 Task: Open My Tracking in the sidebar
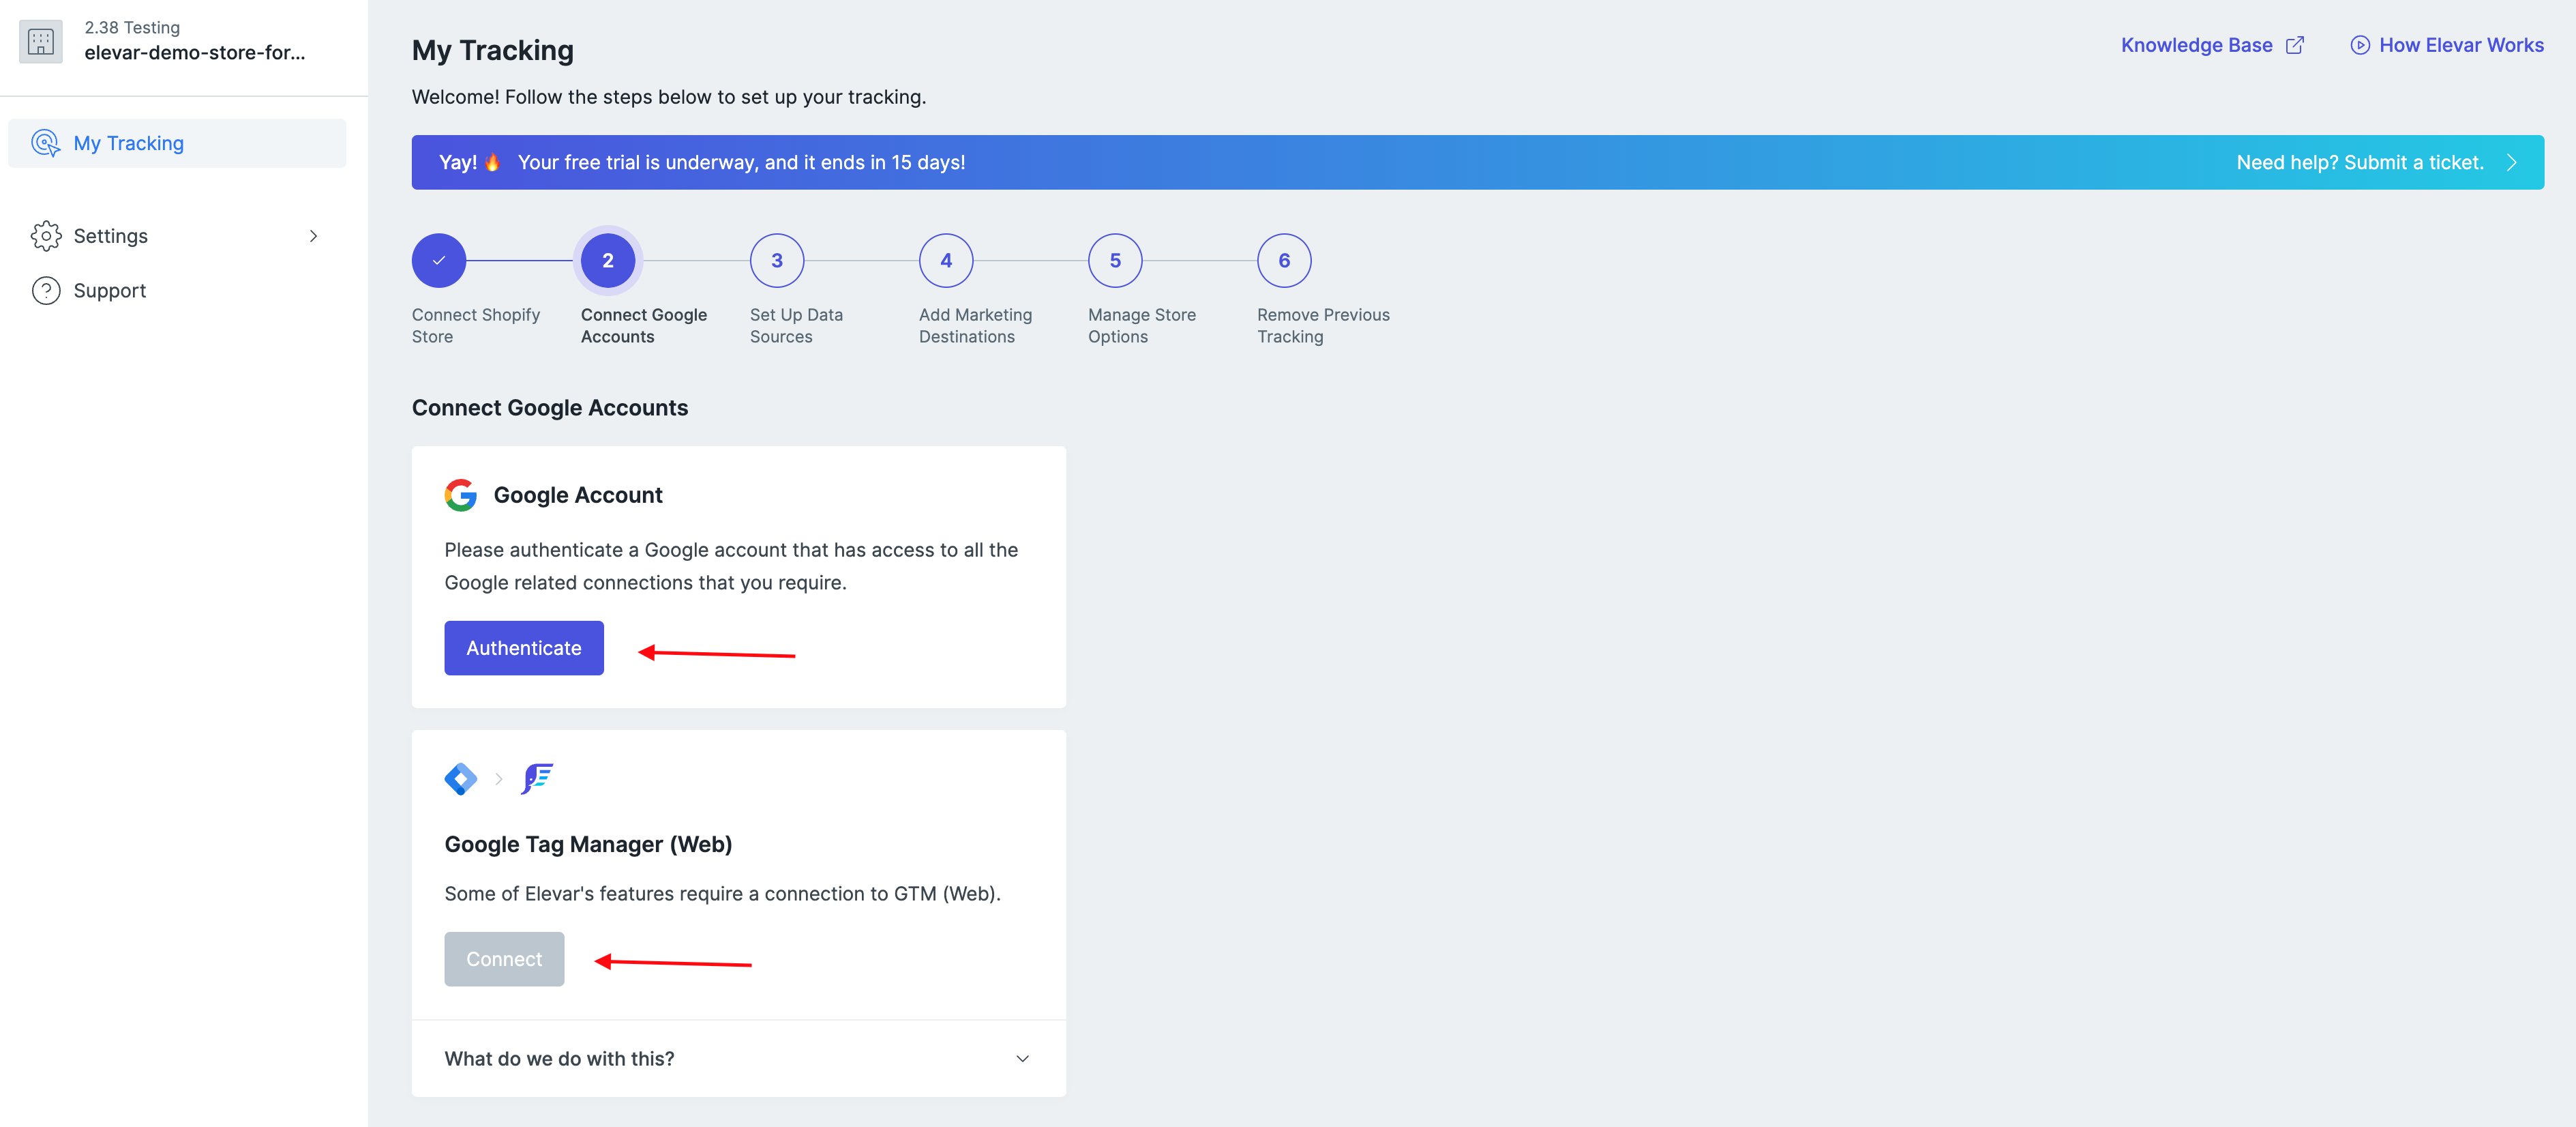click(x=129, y=143)
